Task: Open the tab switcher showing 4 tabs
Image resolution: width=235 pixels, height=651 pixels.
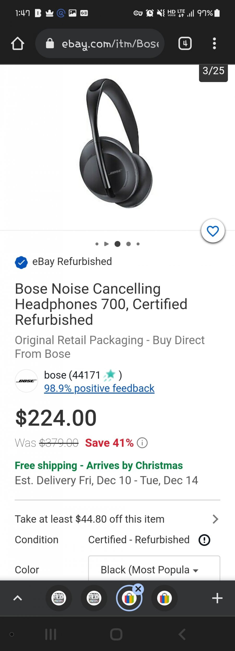Action: 185,43
